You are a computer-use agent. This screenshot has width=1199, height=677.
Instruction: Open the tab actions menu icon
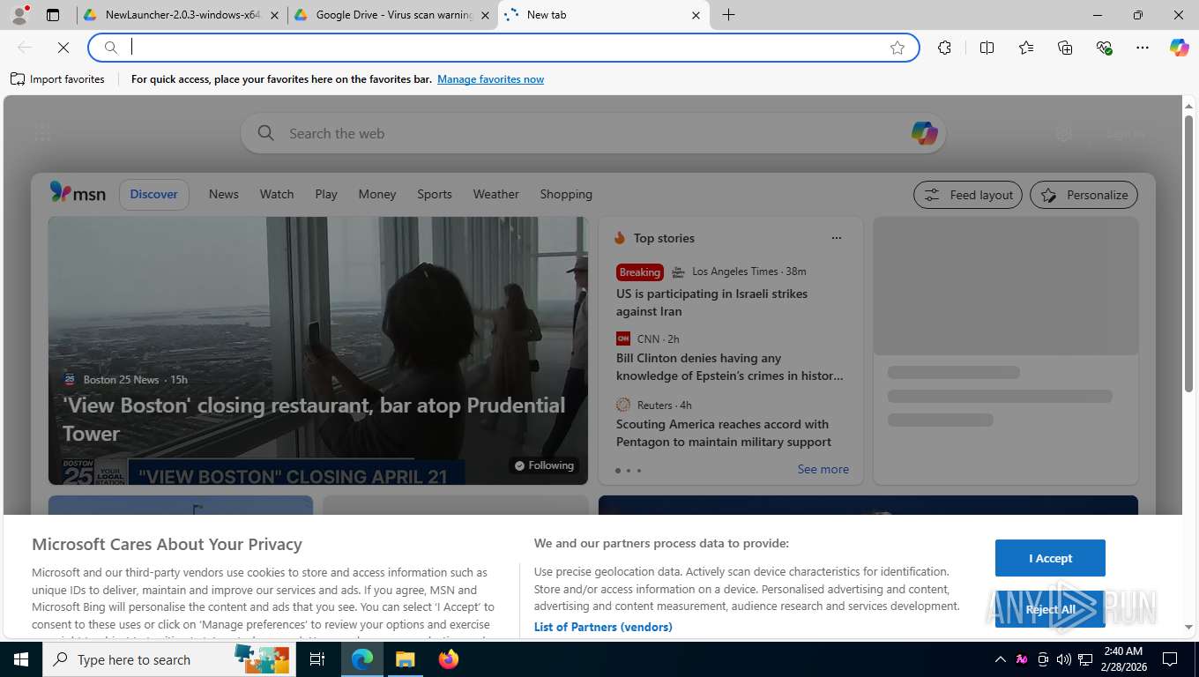[53, 15]
